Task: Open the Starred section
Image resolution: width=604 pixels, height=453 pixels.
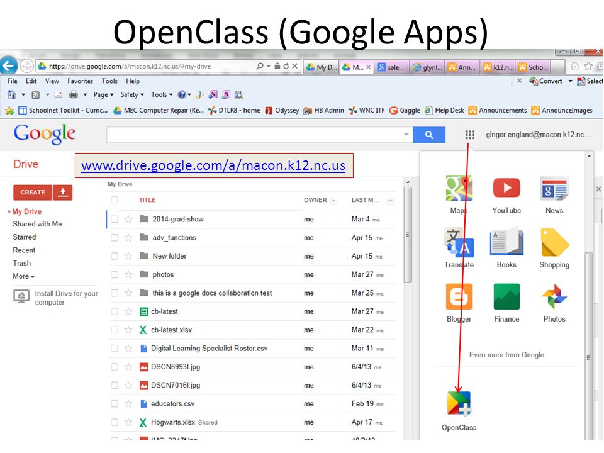Action: 25,237
